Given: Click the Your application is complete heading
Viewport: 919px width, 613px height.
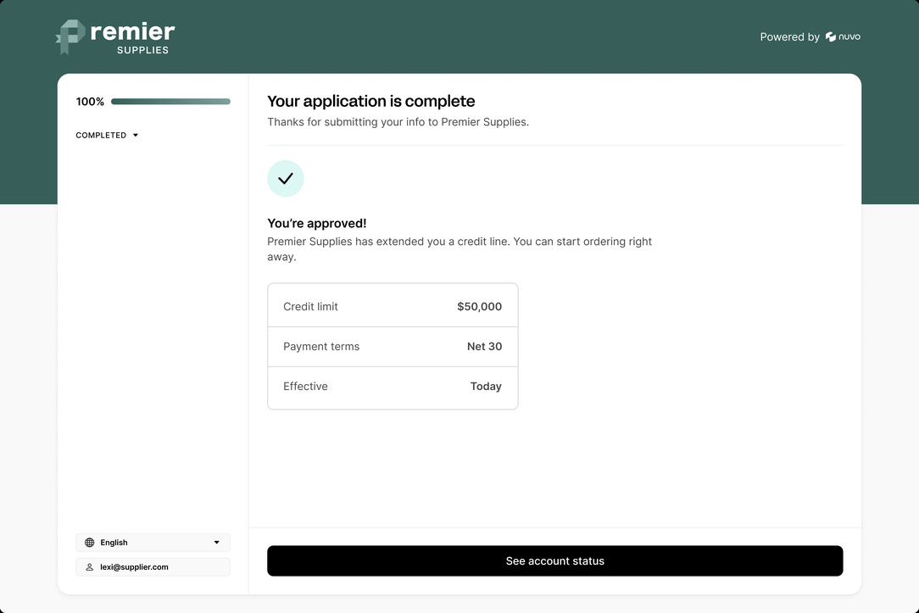Looking at the screenshot, I should click(371, 102).
